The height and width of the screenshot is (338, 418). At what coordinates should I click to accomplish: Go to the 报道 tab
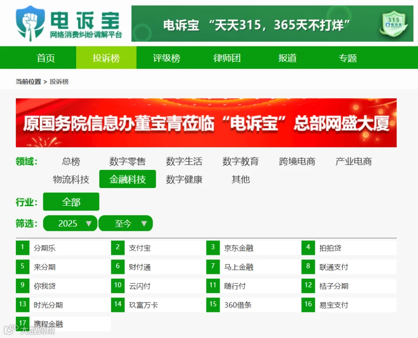287,58
